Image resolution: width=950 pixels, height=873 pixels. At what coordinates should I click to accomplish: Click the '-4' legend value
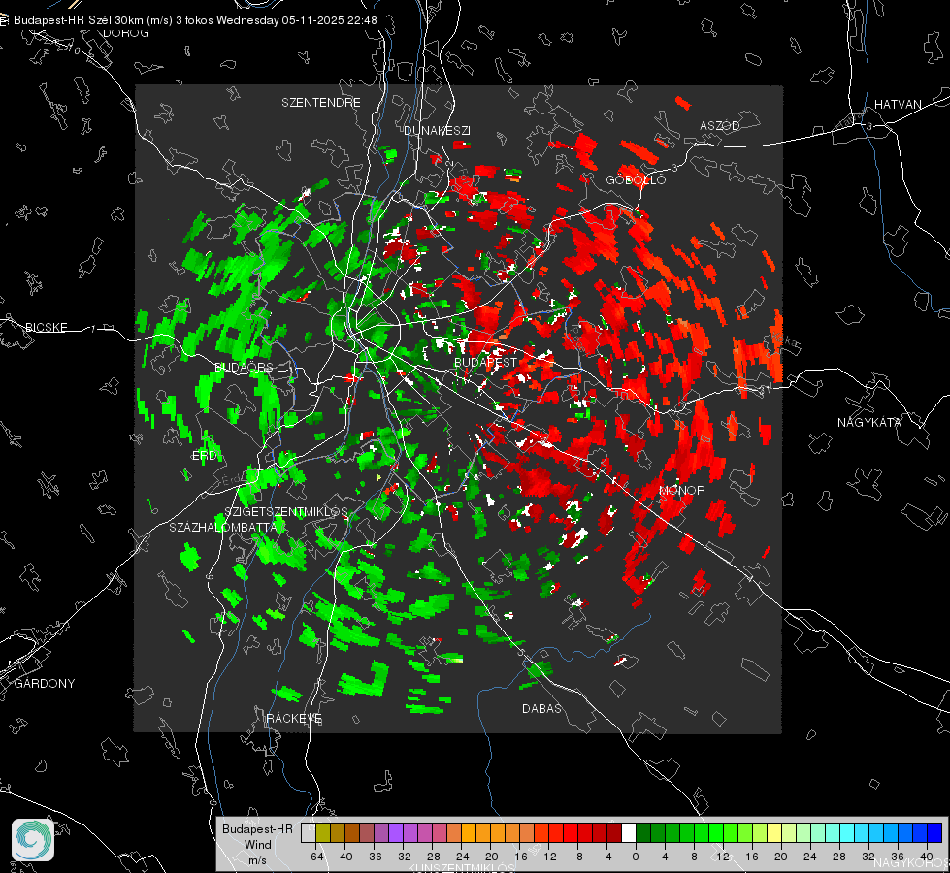tap(606, 857)
